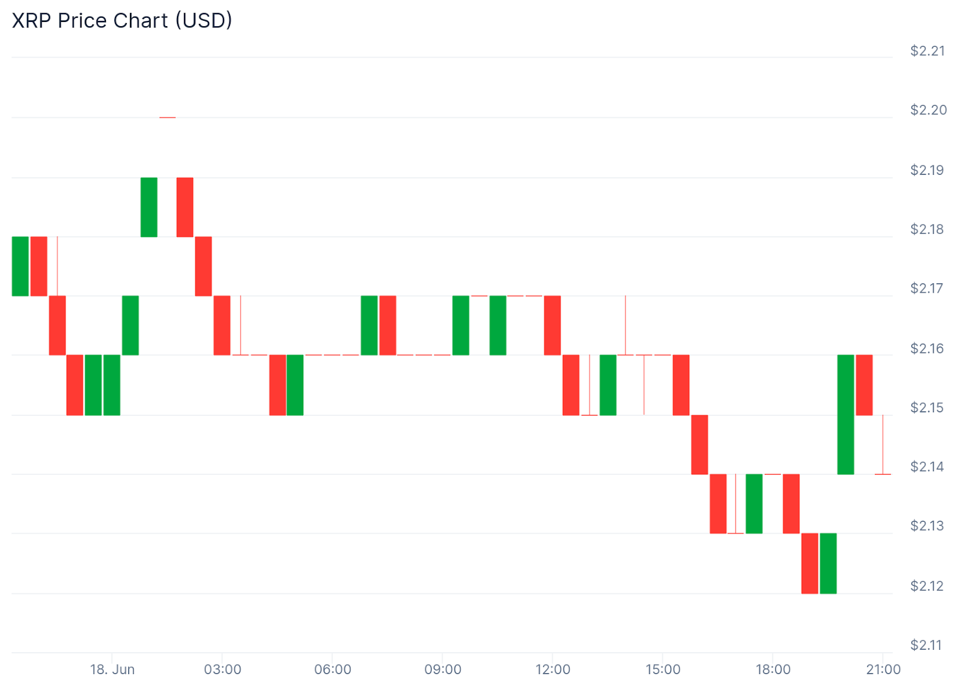Image resolution: width=953 pixels, height=695 pixels.
Task: Select the first green candle at chart's left edge
Action: [20, 266]
